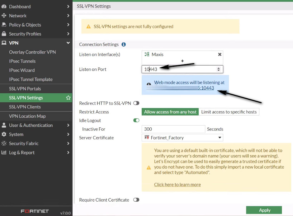Click the System gear icon
293x216 pixels.
coord(4,134)
